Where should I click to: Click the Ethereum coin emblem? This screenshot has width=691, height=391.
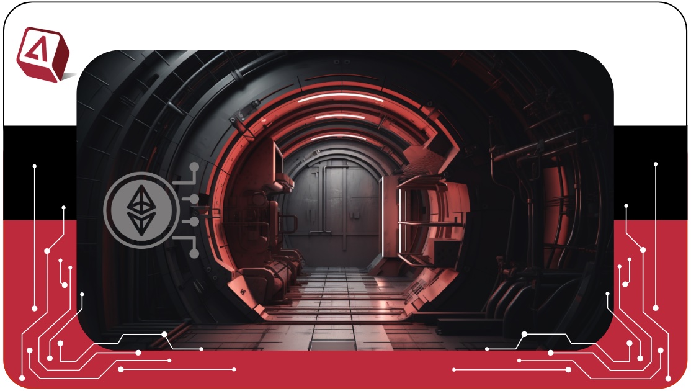(141, 210)
